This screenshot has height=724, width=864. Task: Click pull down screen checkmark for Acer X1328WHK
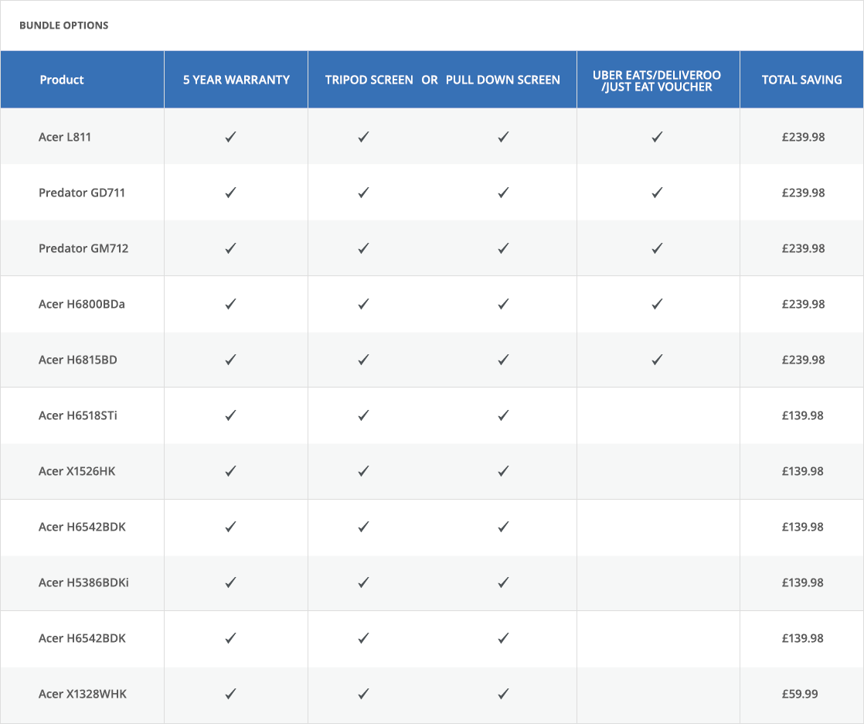coord(503,694)
